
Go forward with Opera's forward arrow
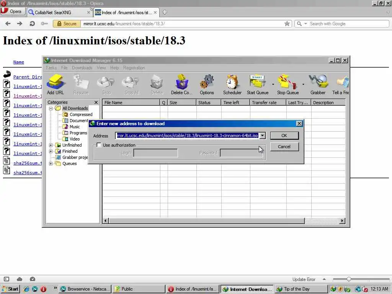(20, 24)
